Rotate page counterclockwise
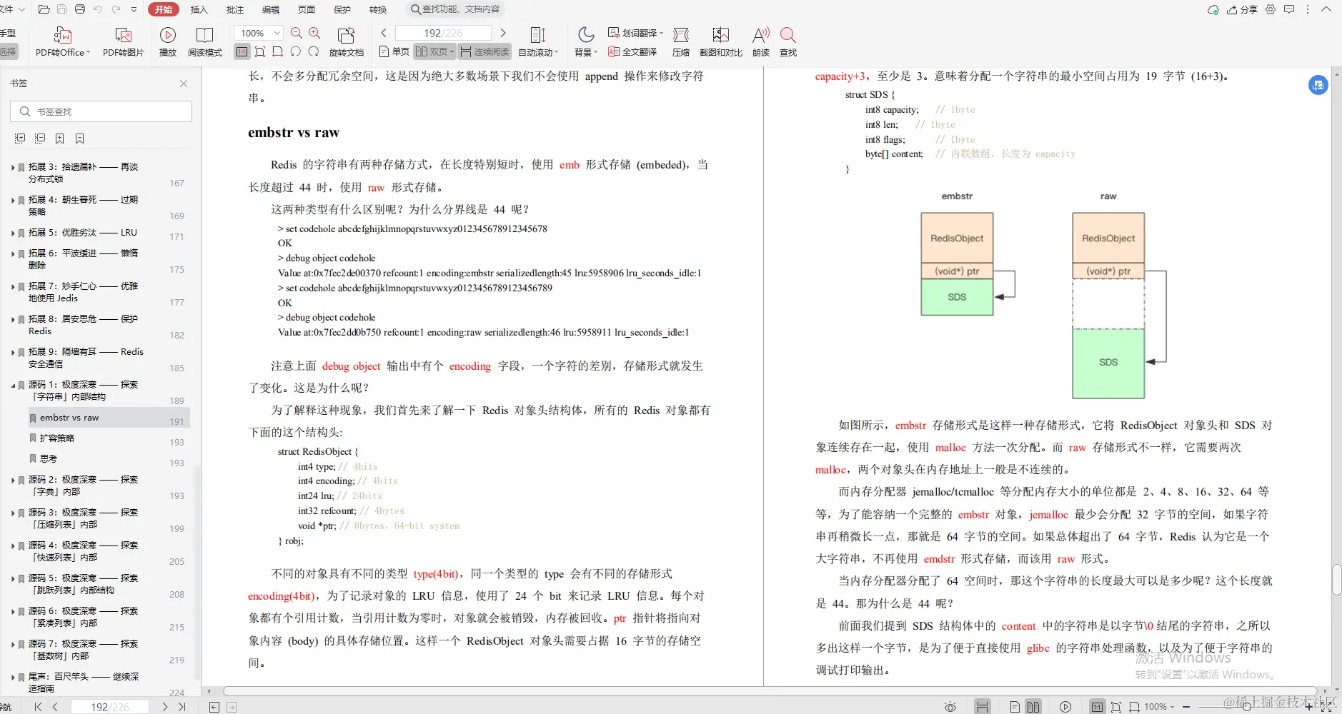This screenshot has width=1342, height=714. pos(296,52)
